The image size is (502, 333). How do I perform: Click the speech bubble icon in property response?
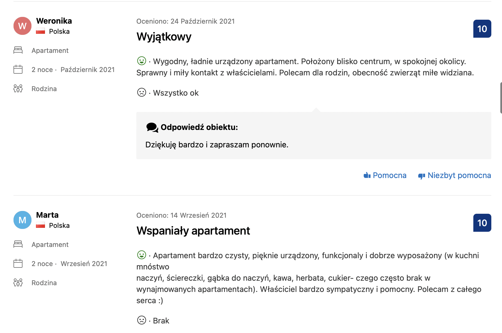[152, 127]
